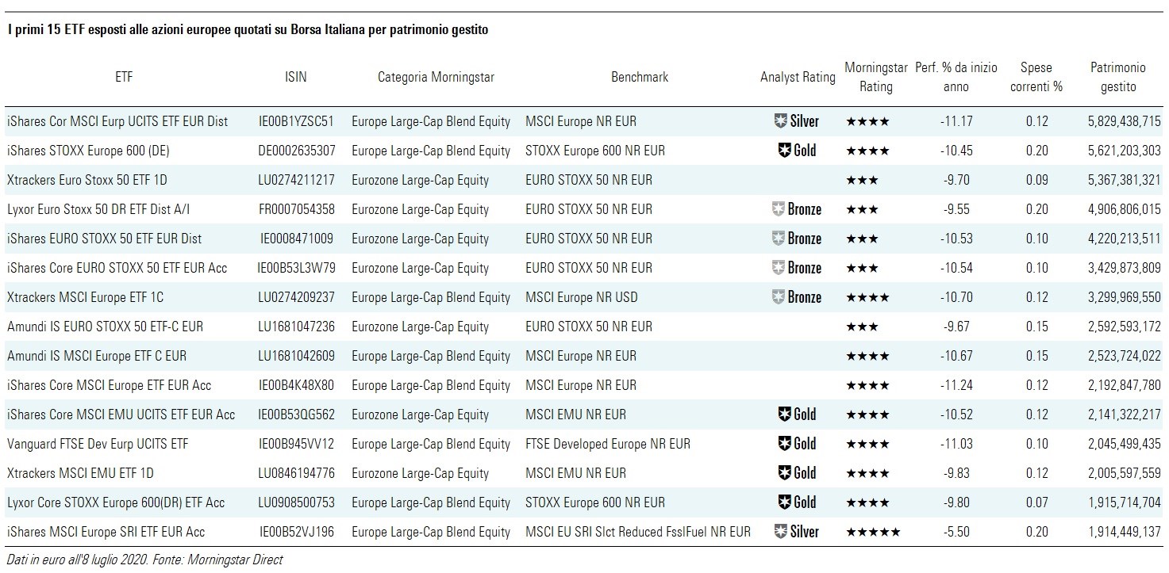Click the Silver badge in the first row

pyautogui.click(x=797, y=121)
